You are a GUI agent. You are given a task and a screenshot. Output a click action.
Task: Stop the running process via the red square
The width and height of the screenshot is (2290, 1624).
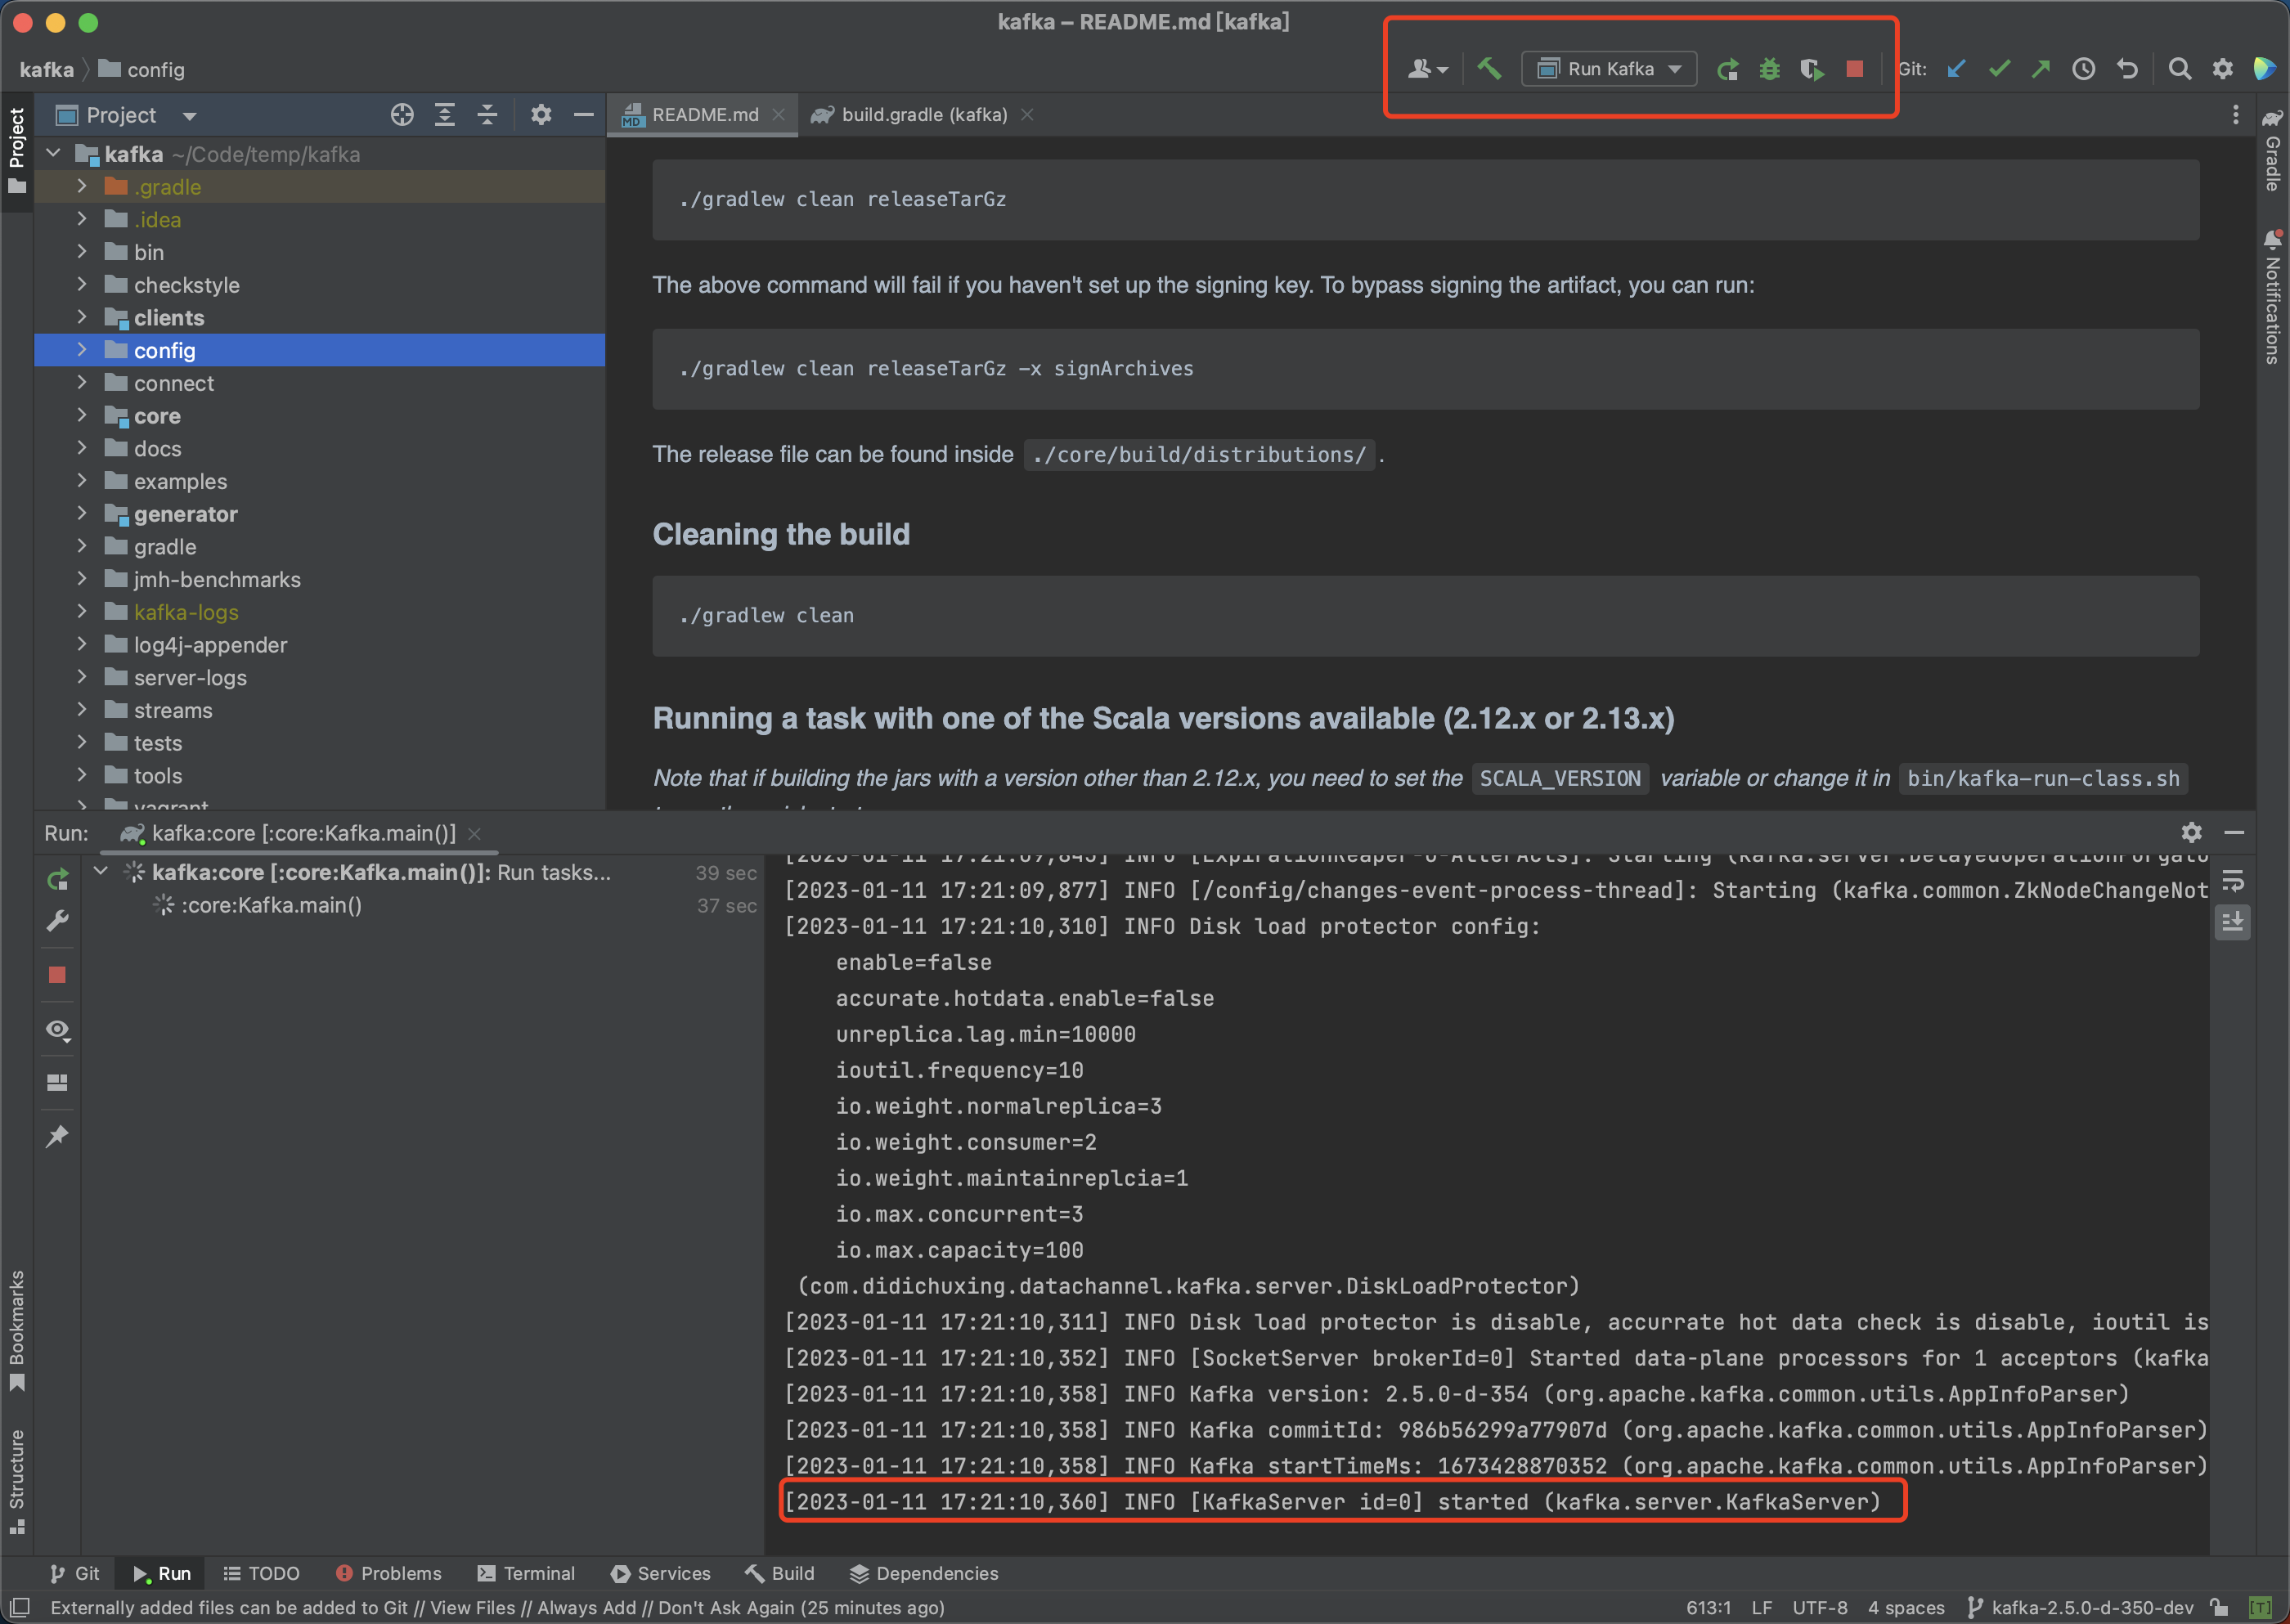click(1854, 68)
